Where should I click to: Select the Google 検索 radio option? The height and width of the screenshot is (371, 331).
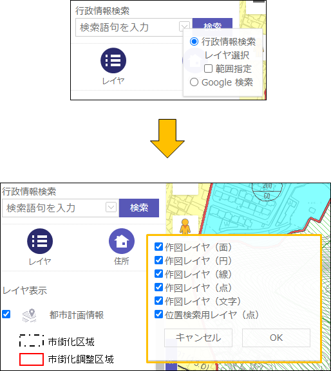(194, 82)
